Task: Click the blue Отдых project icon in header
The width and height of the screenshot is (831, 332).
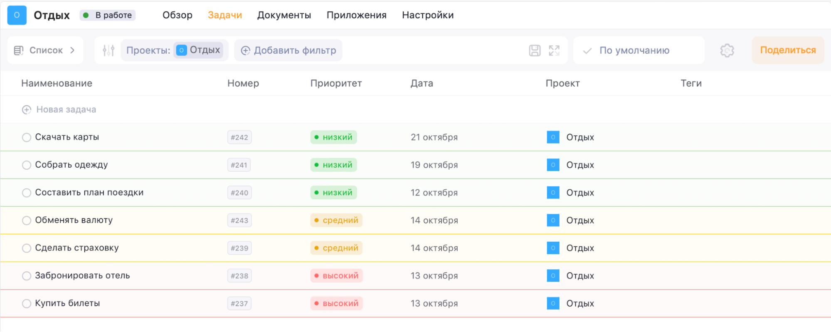Action: pos(17,15)
